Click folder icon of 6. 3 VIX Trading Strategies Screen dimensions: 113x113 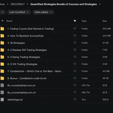(2, 64)
